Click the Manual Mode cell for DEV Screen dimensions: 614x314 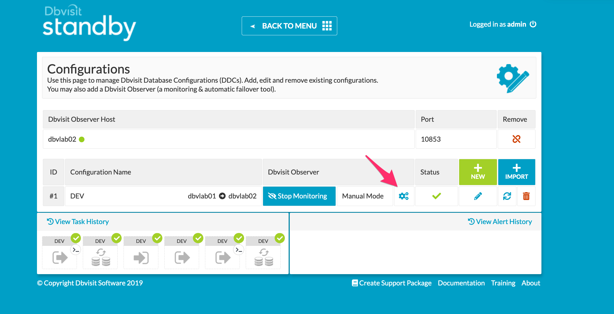[x=365, y=196]
